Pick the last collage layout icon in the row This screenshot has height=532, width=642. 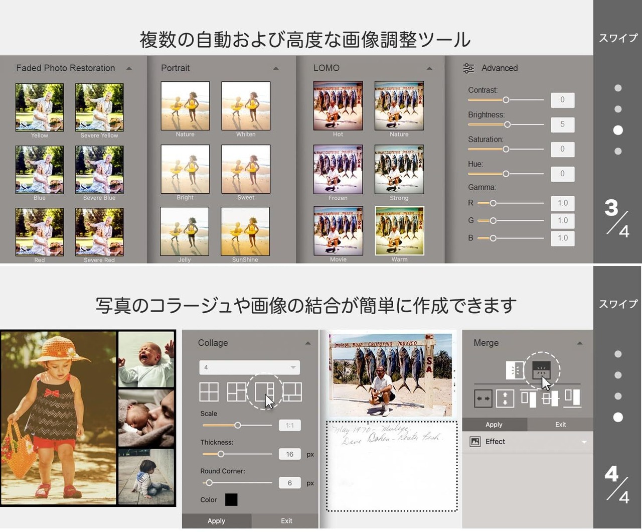(292, 391)
